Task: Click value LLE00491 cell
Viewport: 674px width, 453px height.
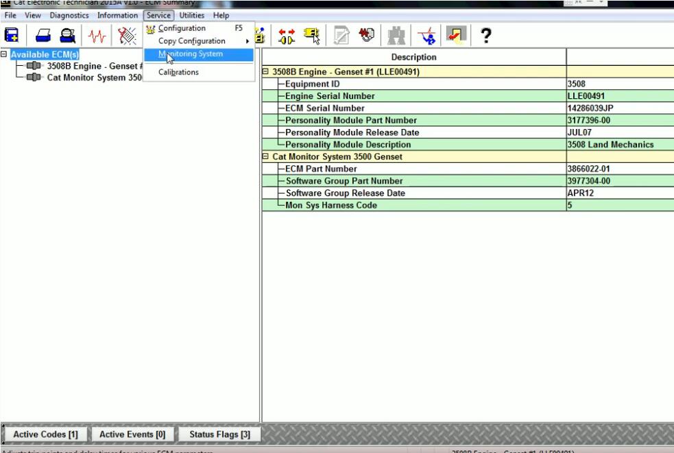Action: tap(621, 96)
